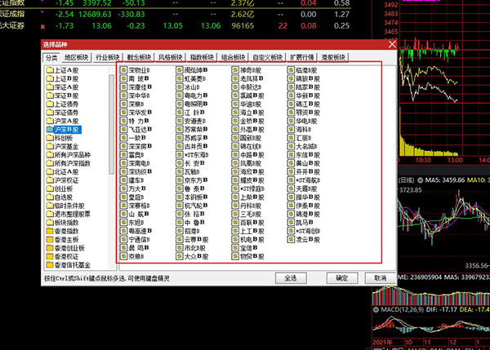Confirm with the 确定 button

[x=342, y=278]
